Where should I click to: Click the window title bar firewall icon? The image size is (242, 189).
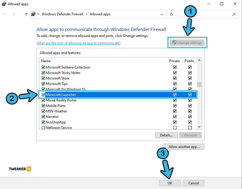4,4
